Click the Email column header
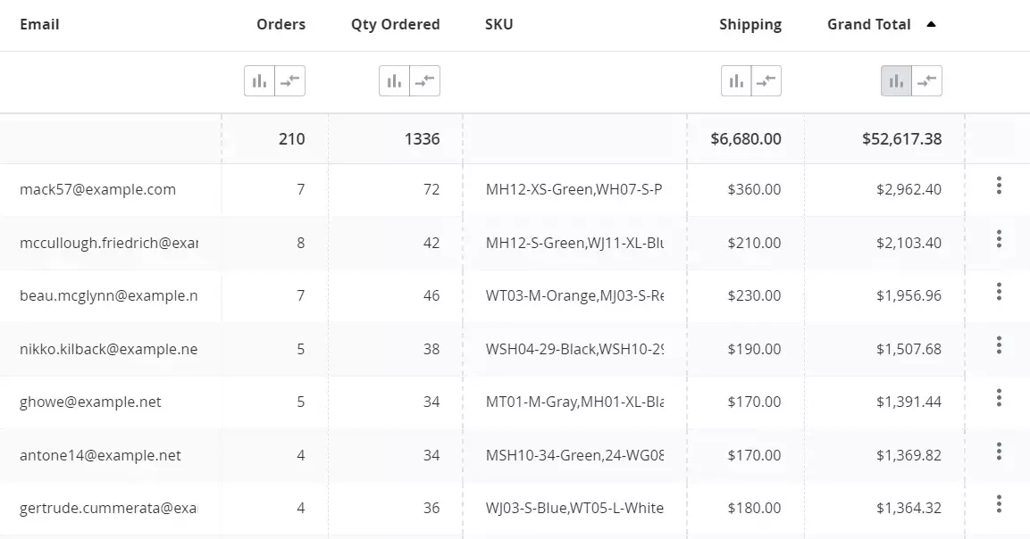 tap(39, 25)
